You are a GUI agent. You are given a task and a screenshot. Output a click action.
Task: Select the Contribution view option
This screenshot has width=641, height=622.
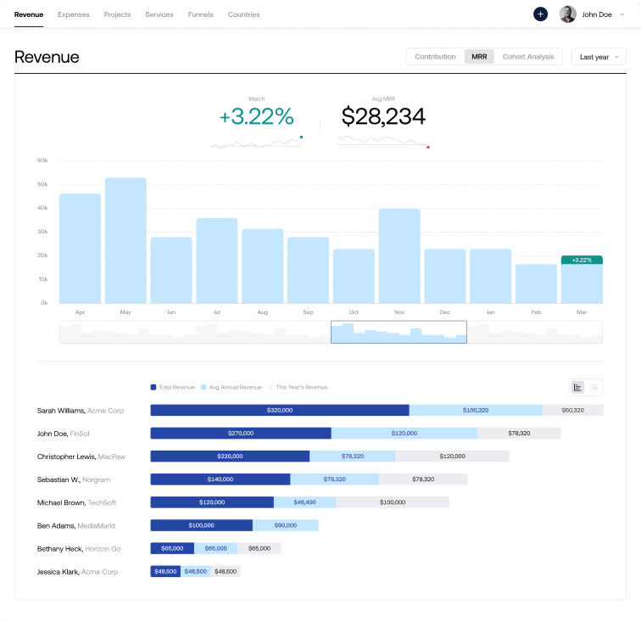pyautogui.click(x=435, y=57)
